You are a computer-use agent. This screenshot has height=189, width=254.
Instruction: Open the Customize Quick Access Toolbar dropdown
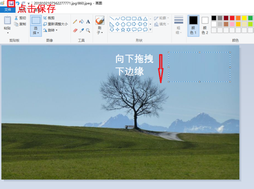click(29, 4)
